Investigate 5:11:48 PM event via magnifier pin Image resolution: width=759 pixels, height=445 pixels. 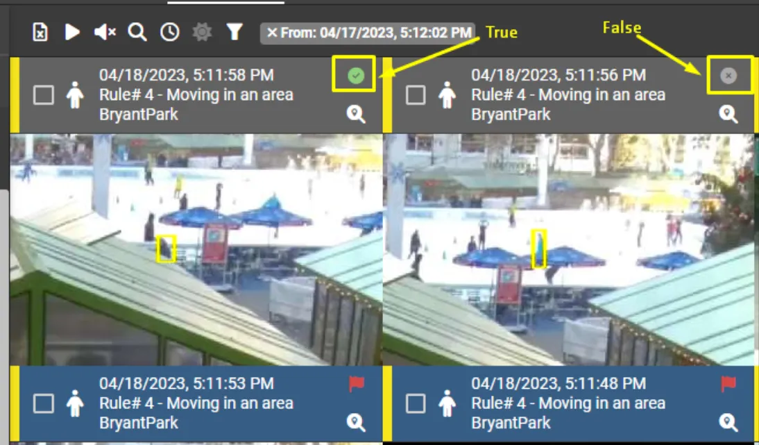pyautogui.click(x=728, y=423)
